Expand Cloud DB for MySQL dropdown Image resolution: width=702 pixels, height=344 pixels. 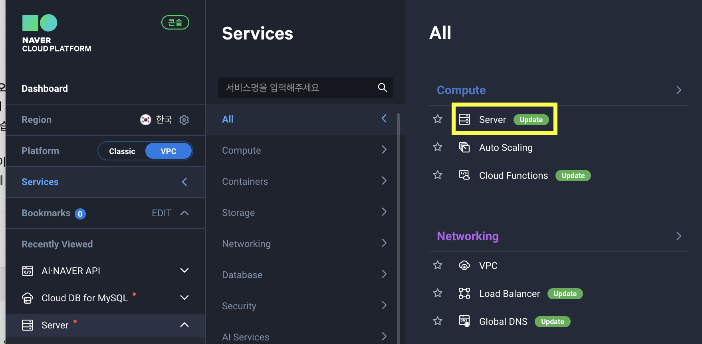click(184, 298)
